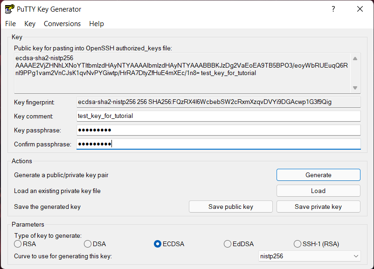Click 'Load an existing private key file' text
Screen dimensions: 374x269
[x=57, y=191]
